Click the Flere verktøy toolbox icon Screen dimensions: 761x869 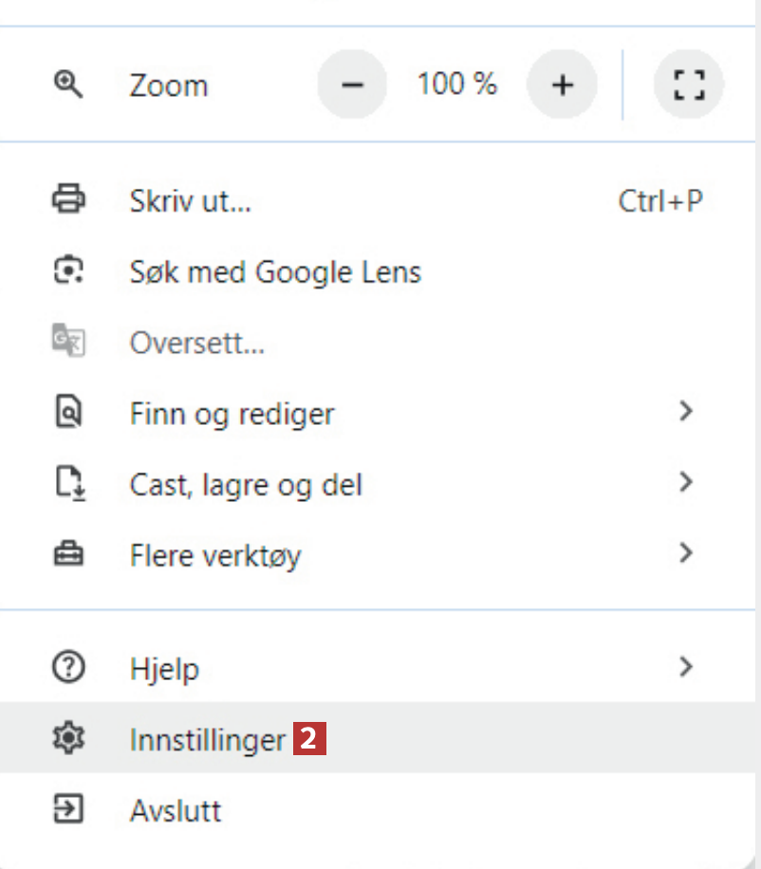[68, 554]
